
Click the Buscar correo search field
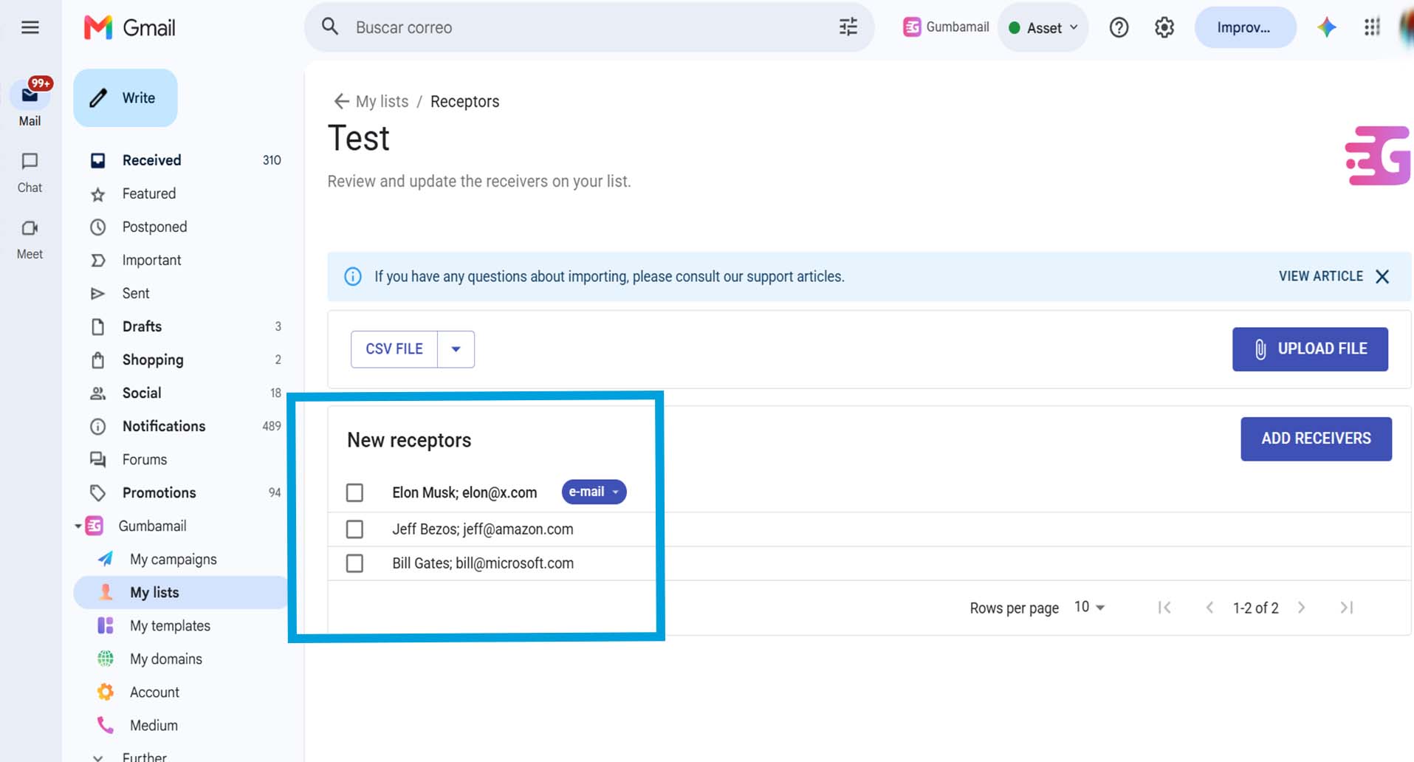589,27
